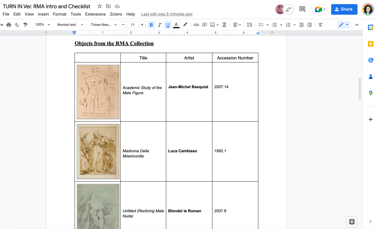Open the Normal text style dropdown

click(x=70, y=25)
